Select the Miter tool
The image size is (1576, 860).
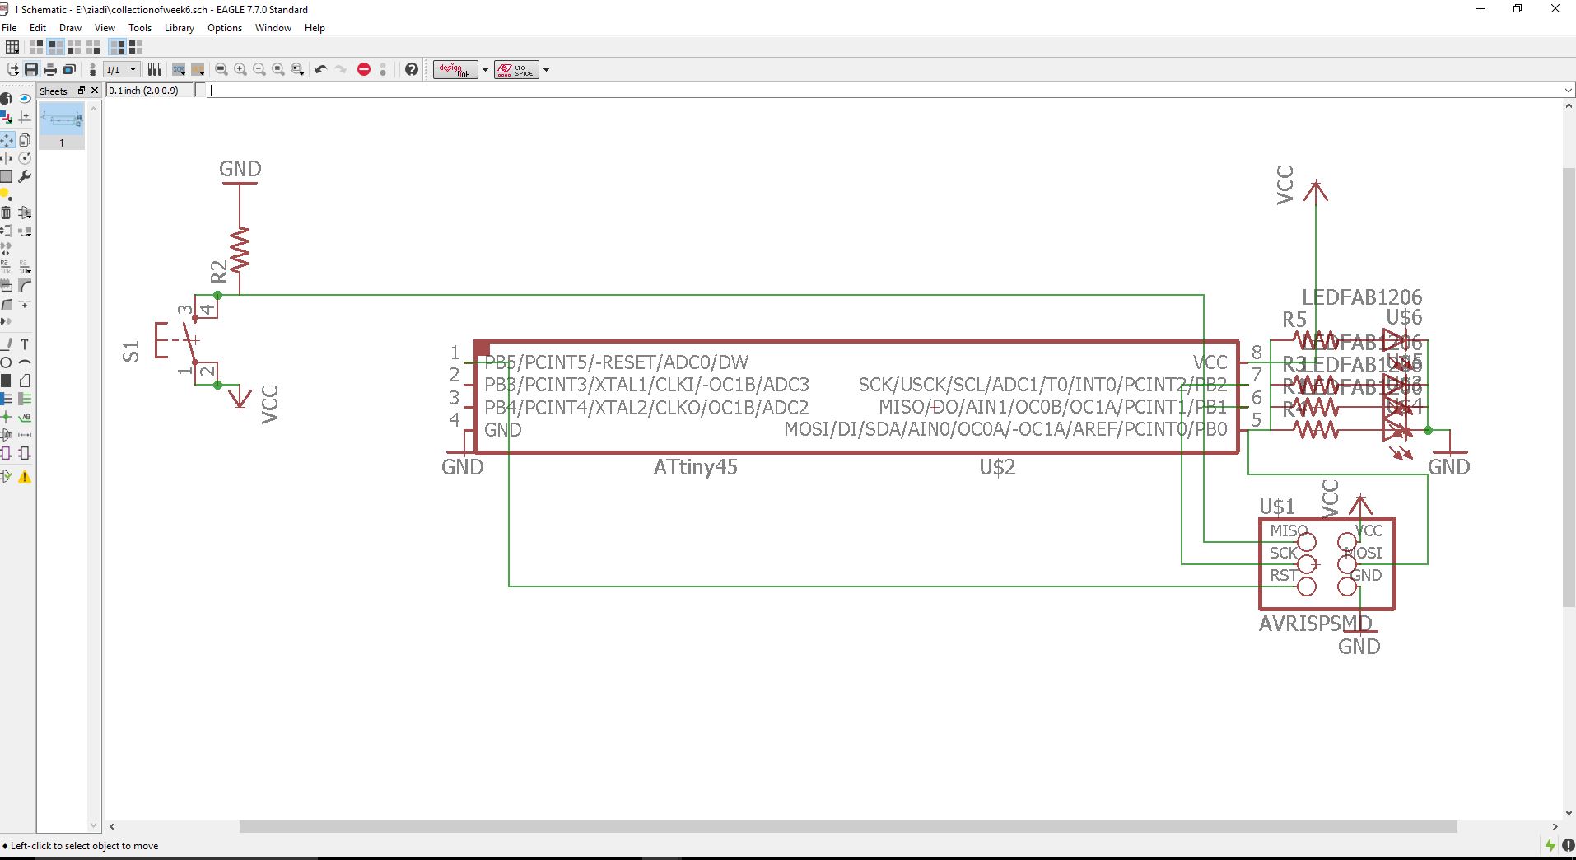[25, 286]
